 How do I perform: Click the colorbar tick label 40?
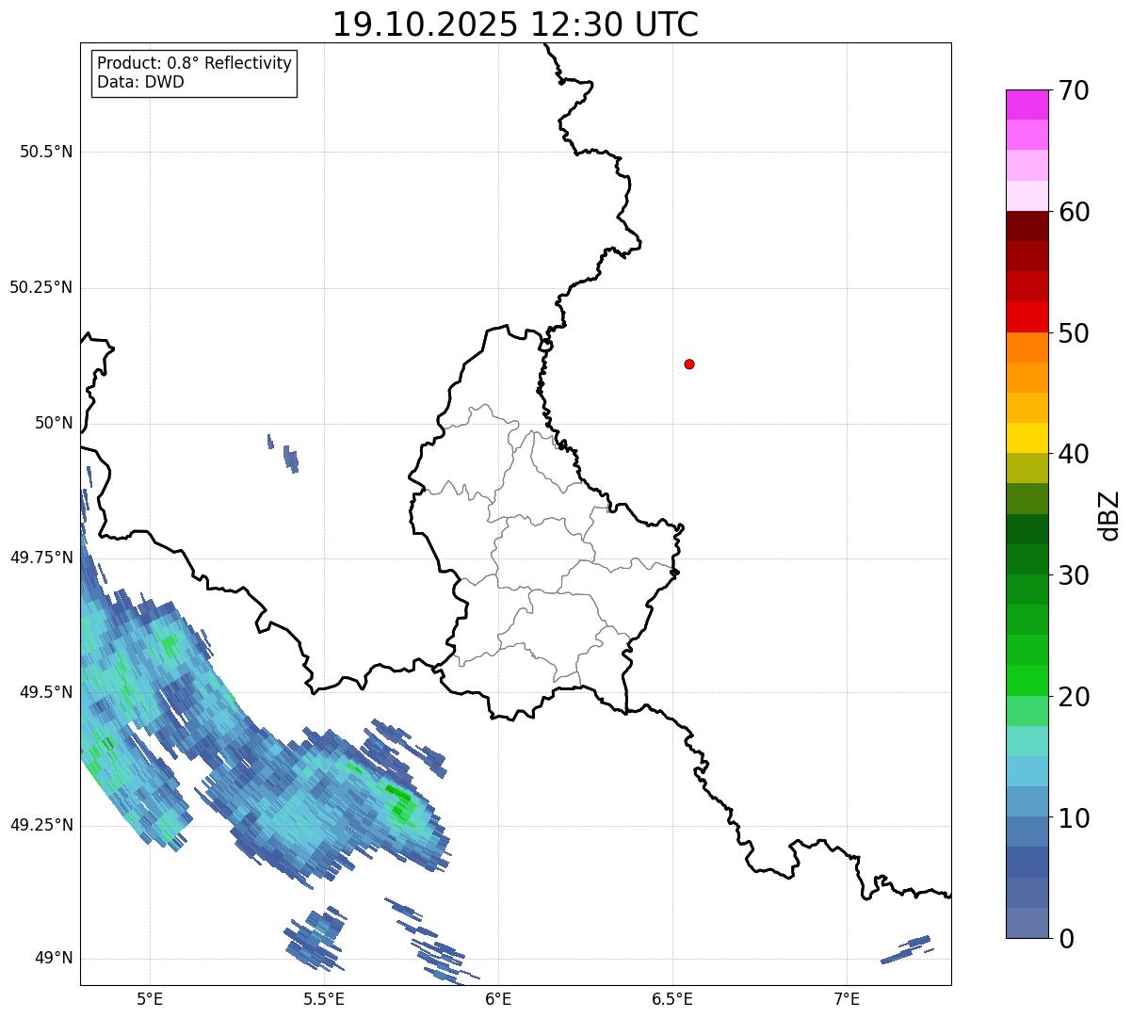pos(1074,454)
